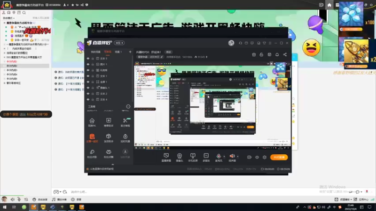Click the taskbar clock and date
The width and height of the screenshot is (376, 211).
click(351, 207)
